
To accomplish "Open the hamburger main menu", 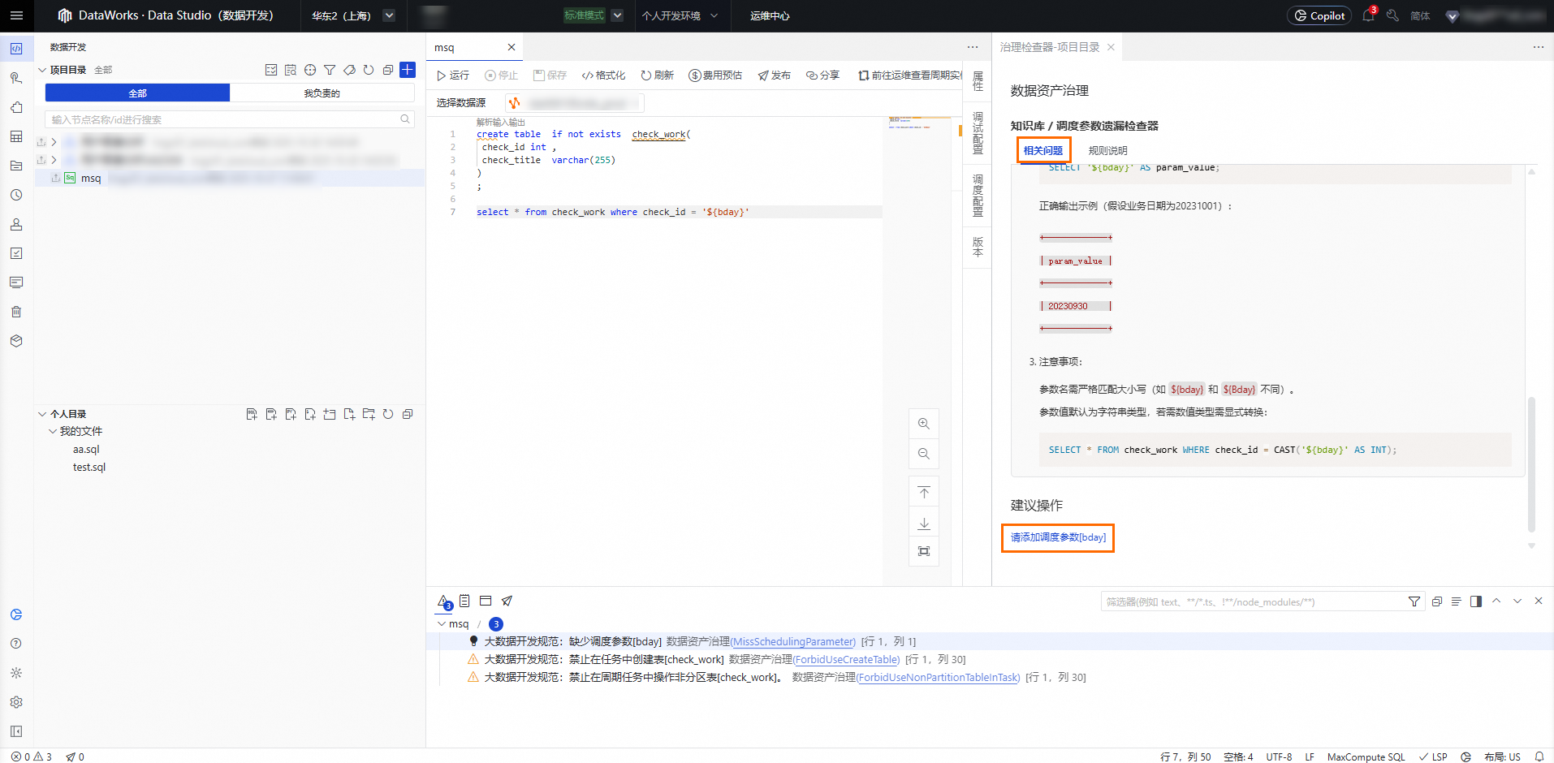I will coord(16,15).
